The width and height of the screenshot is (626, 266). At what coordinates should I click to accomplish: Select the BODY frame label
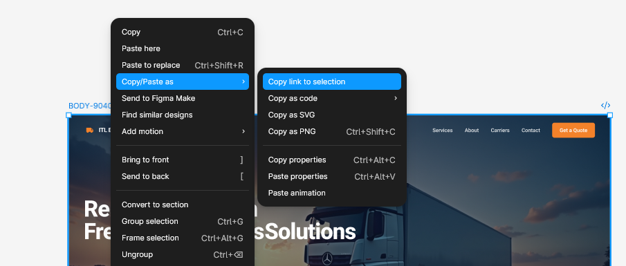point(90,106)
